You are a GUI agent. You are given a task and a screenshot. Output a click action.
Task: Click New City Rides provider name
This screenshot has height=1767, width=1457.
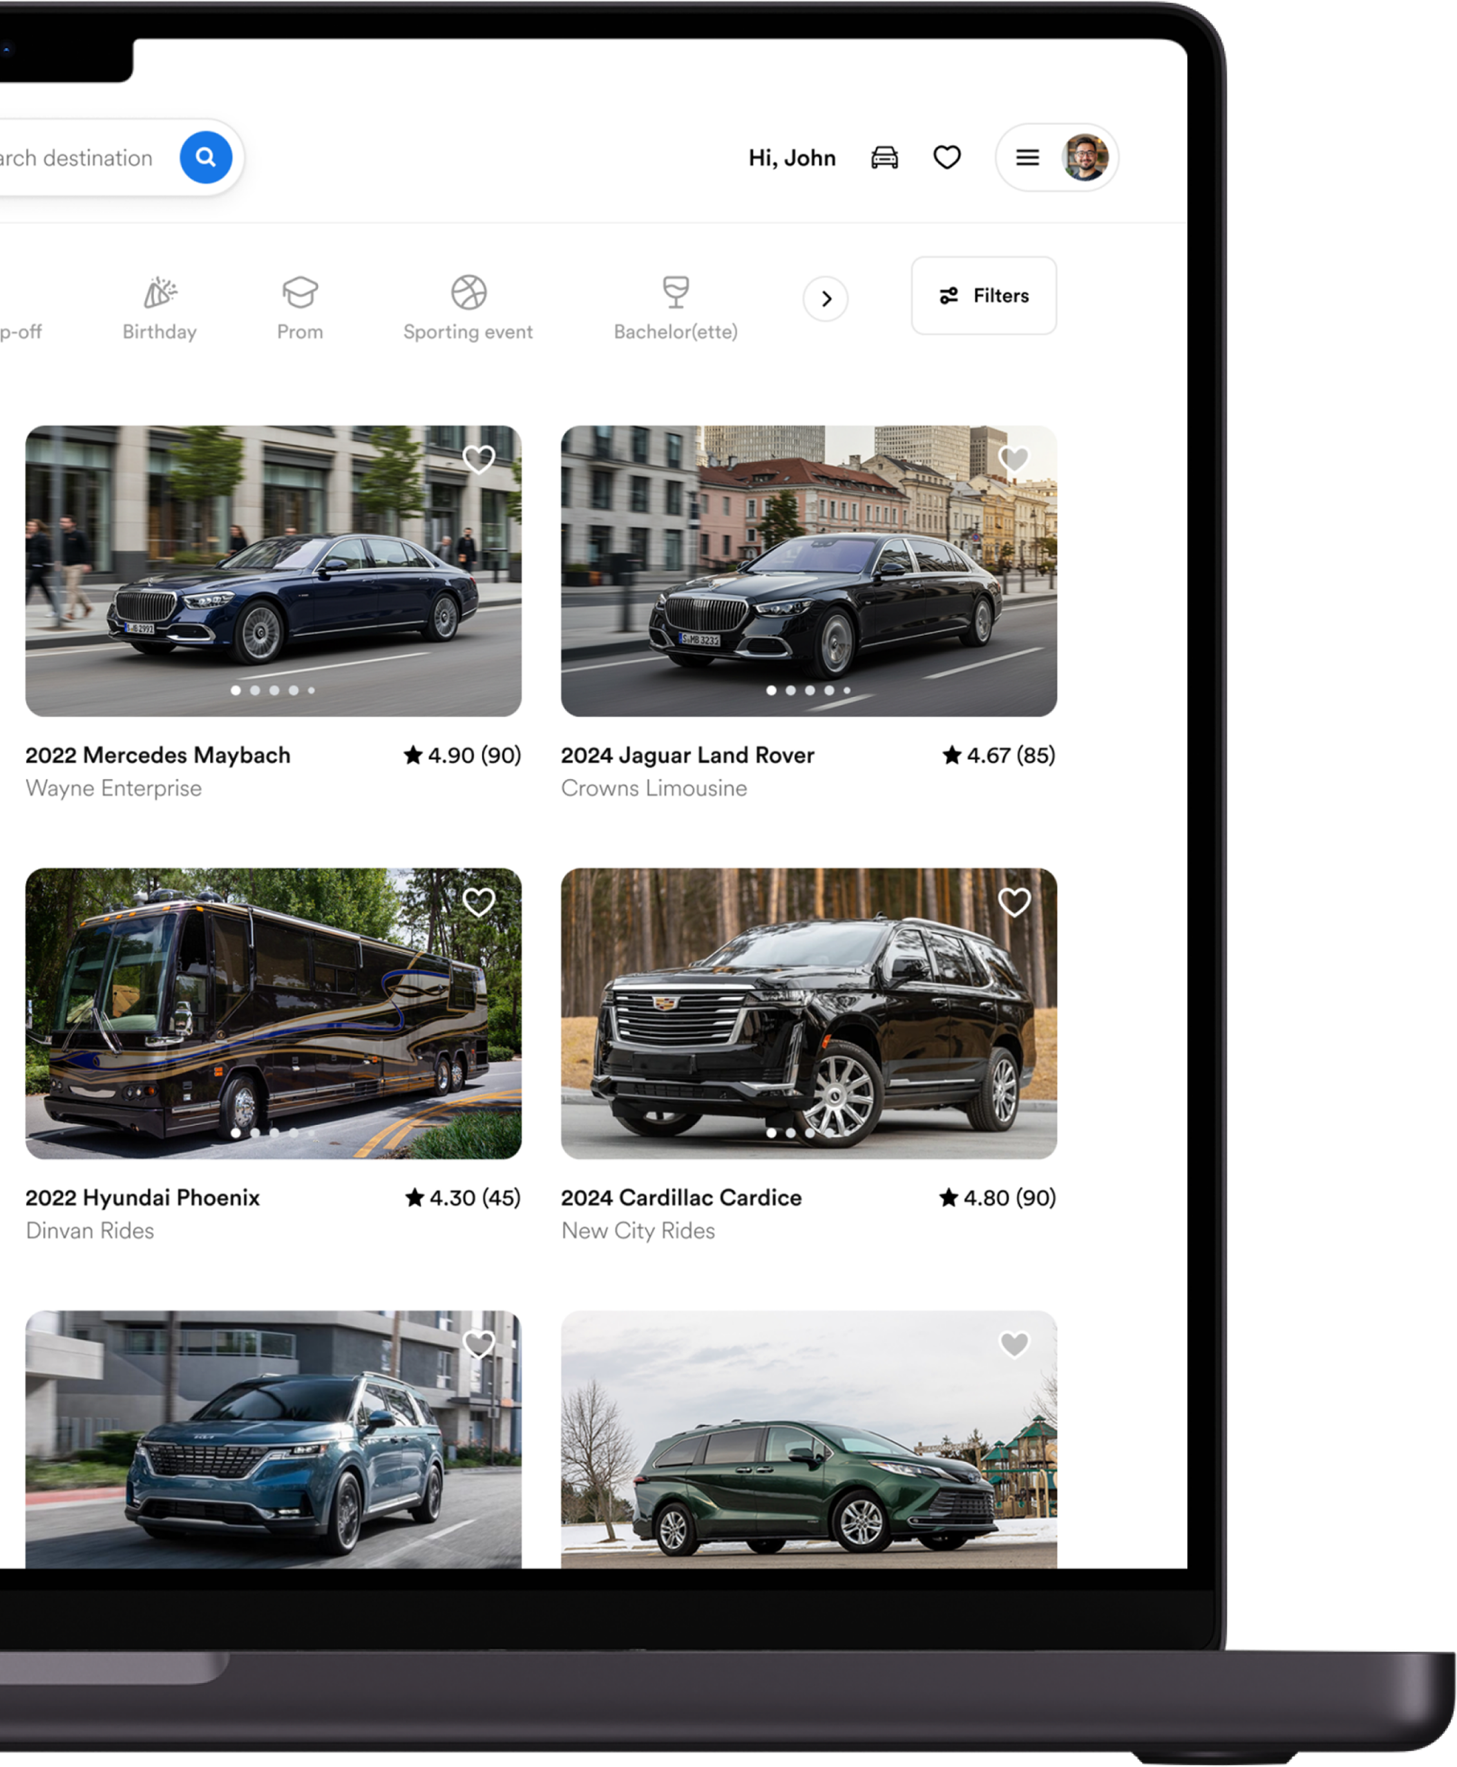point(638,1230)
